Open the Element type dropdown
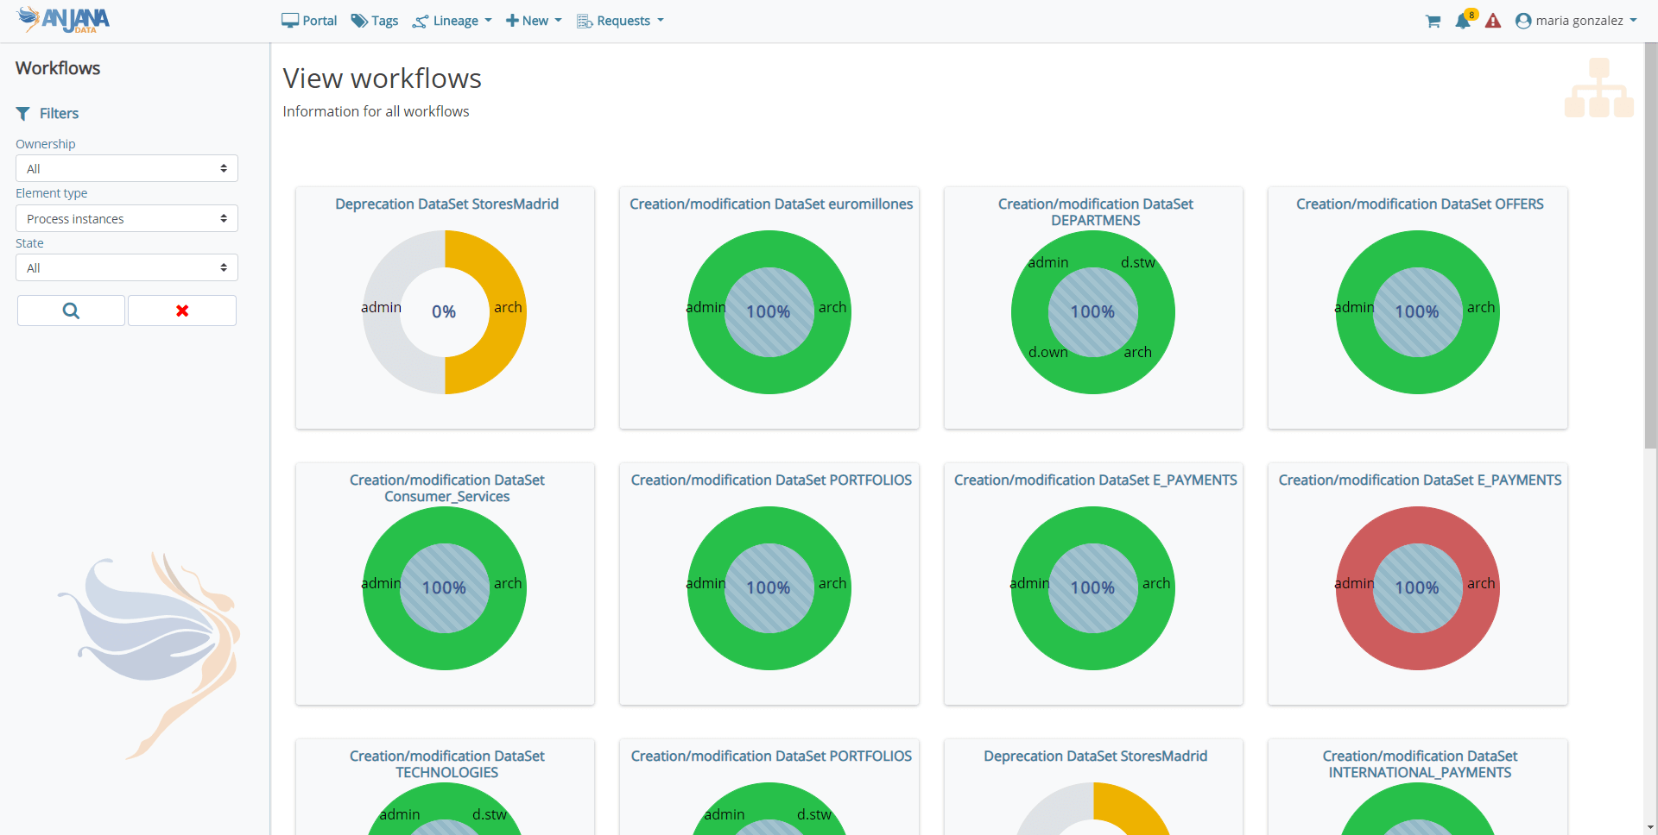Viewport: 1658px width, 835px height. (x=127, y=219)
